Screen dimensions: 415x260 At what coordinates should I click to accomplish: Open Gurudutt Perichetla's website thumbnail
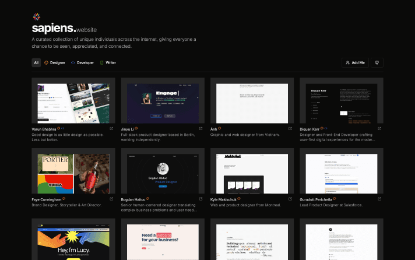(x=342, y=171)
